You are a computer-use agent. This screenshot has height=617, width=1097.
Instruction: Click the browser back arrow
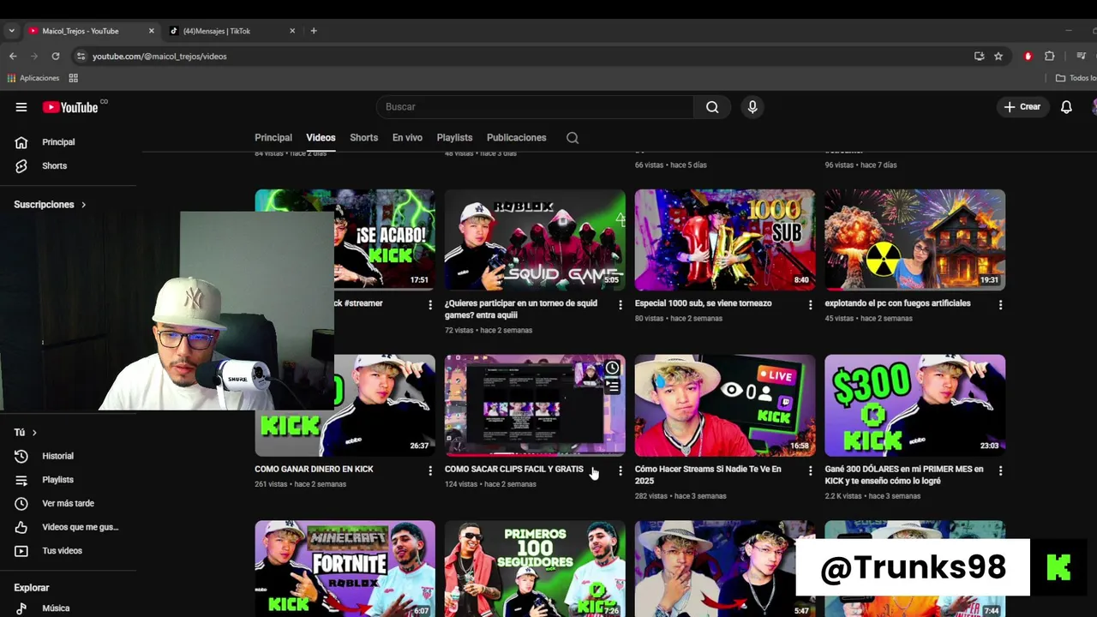13,57
